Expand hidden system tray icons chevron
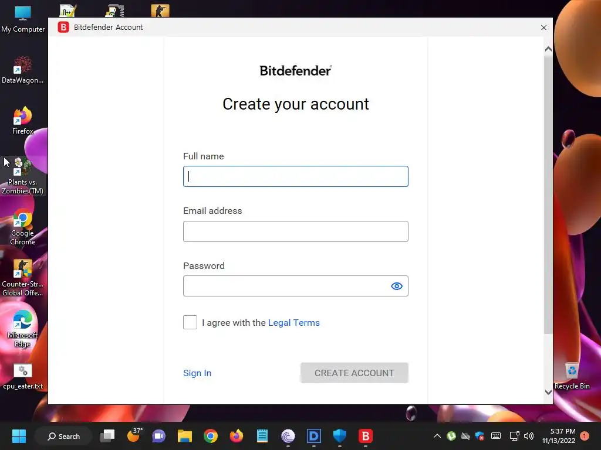This screenshot has height=450, width=601. [x=437, y=436]
